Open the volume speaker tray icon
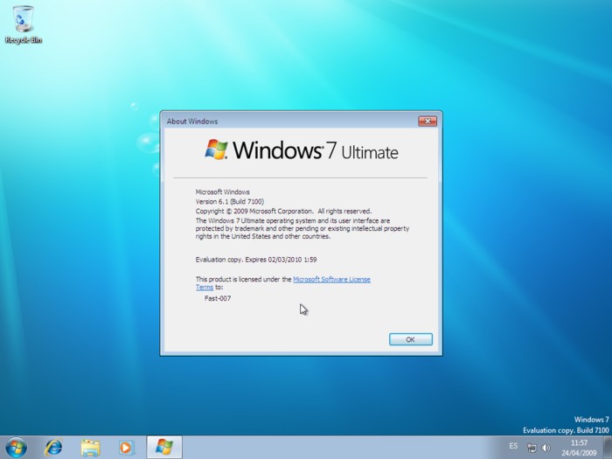Image resolution: width=612 pixels, height=459 pixels. 546,448
